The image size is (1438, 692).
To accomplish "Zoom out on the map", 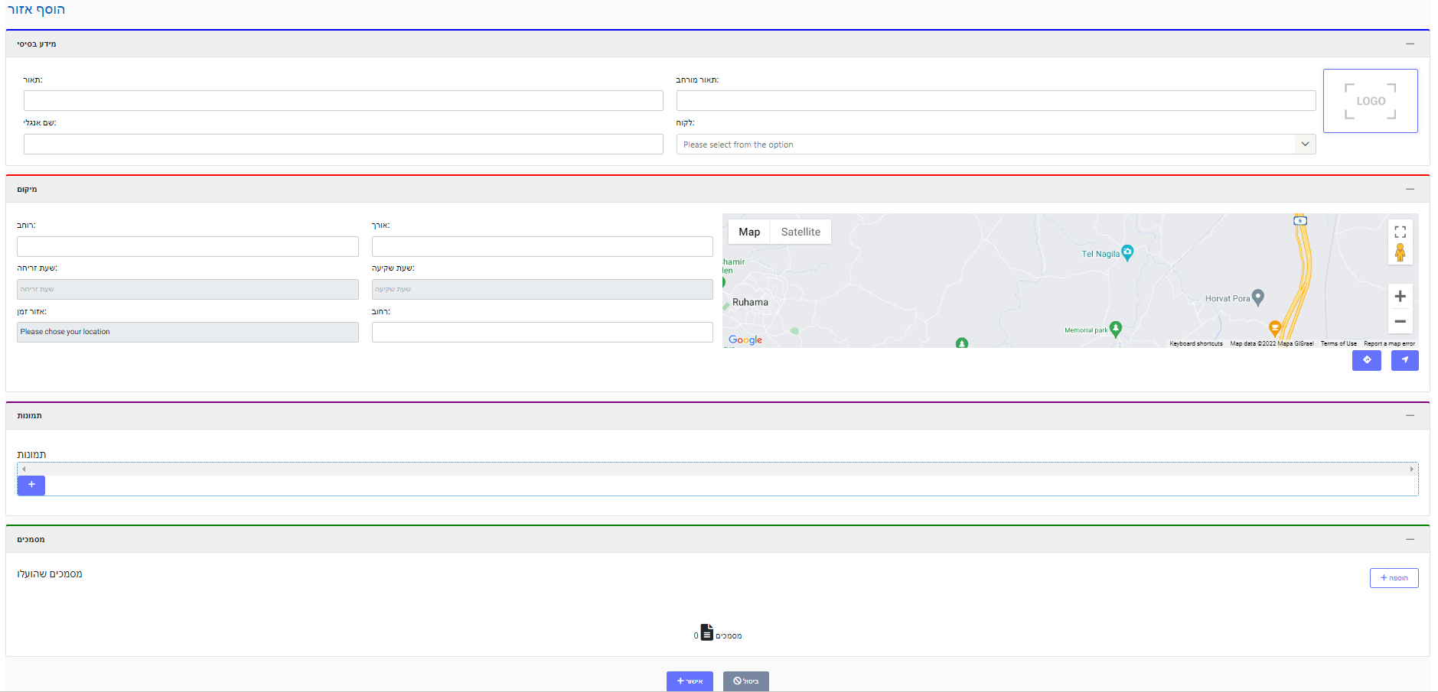I will tap(1400, 322).
